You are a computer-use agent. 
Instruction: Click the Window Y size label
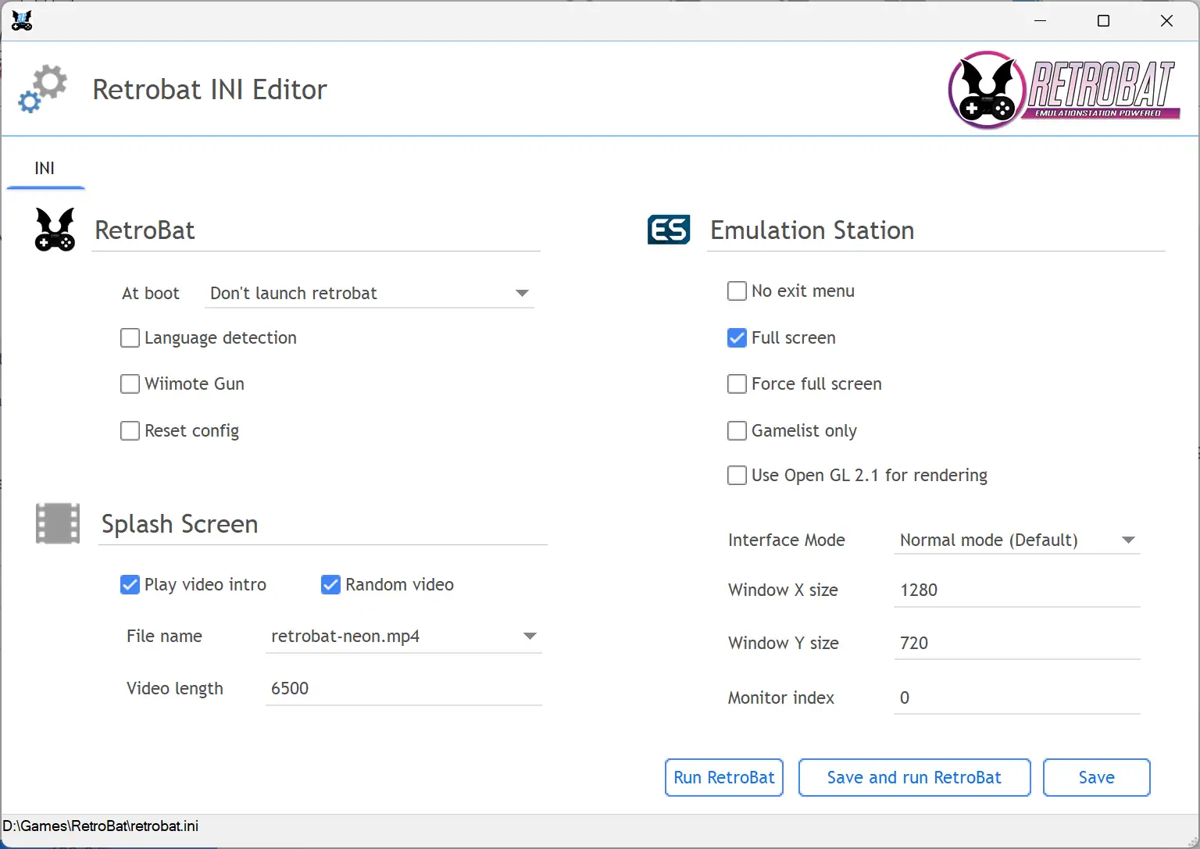[x=784, y=644]
